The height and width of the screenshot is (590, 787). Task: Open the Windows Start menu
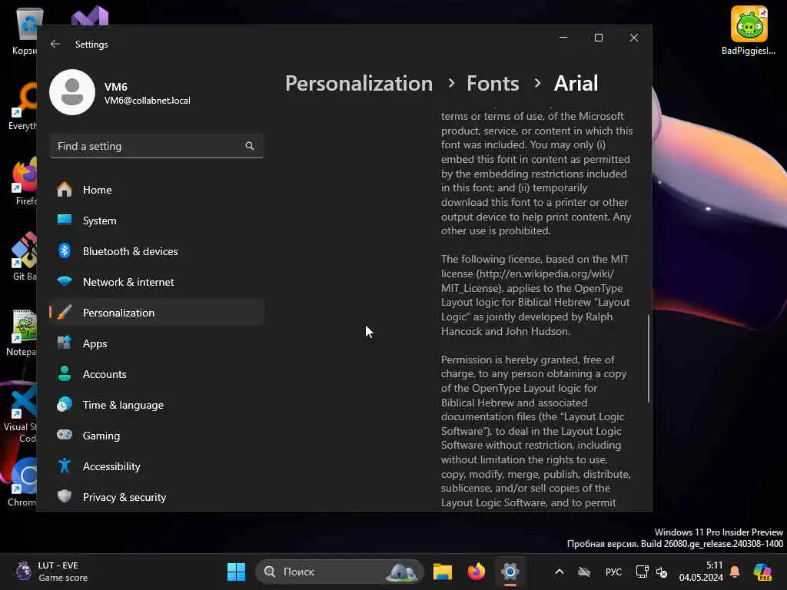[237, 572]
